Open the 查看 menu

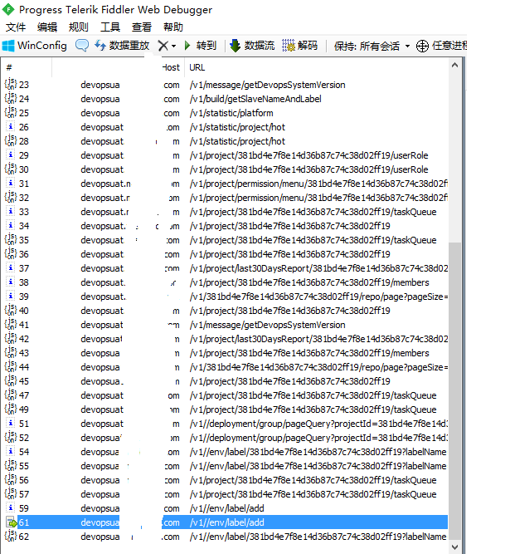point(142,27)
